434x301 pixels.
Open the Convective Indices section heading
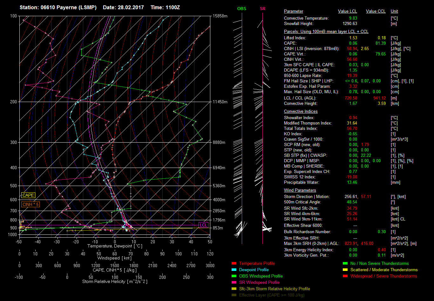[301, 112]
